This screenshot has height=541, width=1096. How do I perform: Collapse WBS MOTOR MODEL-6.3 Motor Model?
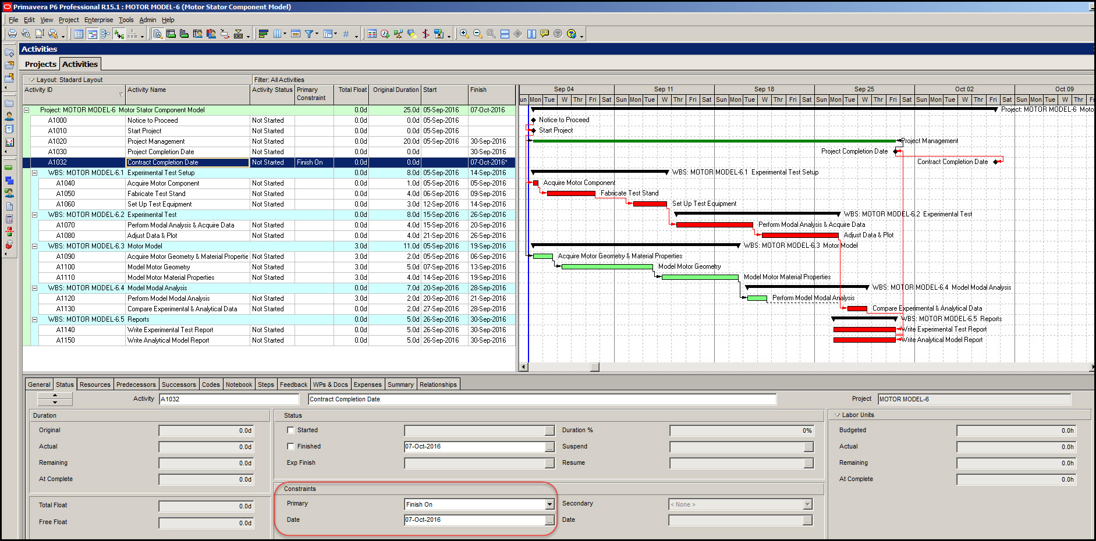click(x=34, y=246)
